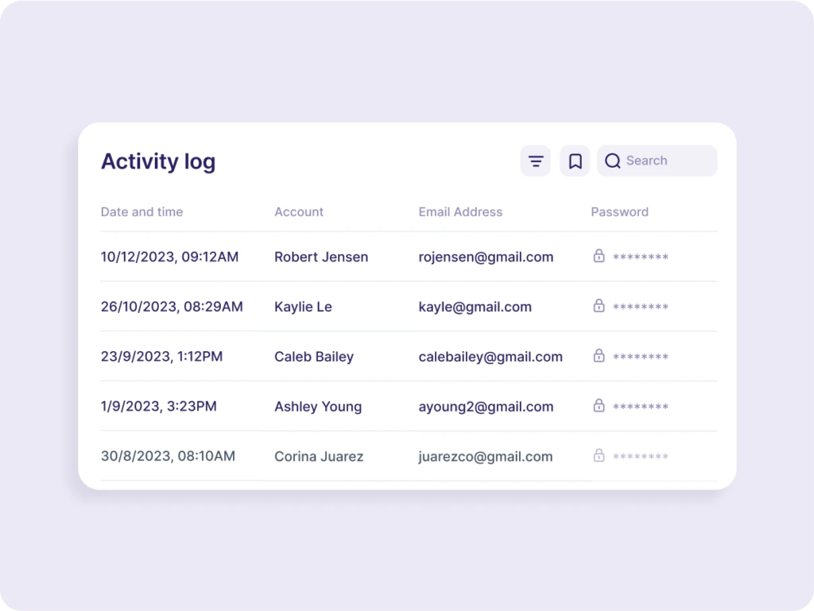Open the filter options icon
This screenshot has height=611, width=814.
click(x=536, y=160)
